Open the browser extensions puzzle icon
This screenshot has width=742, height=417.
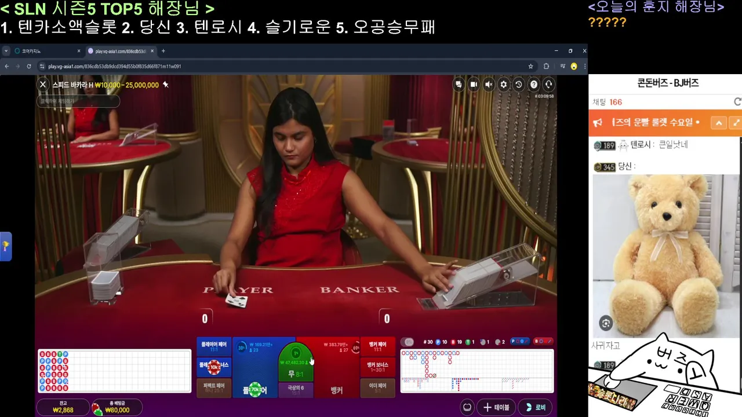546,66
